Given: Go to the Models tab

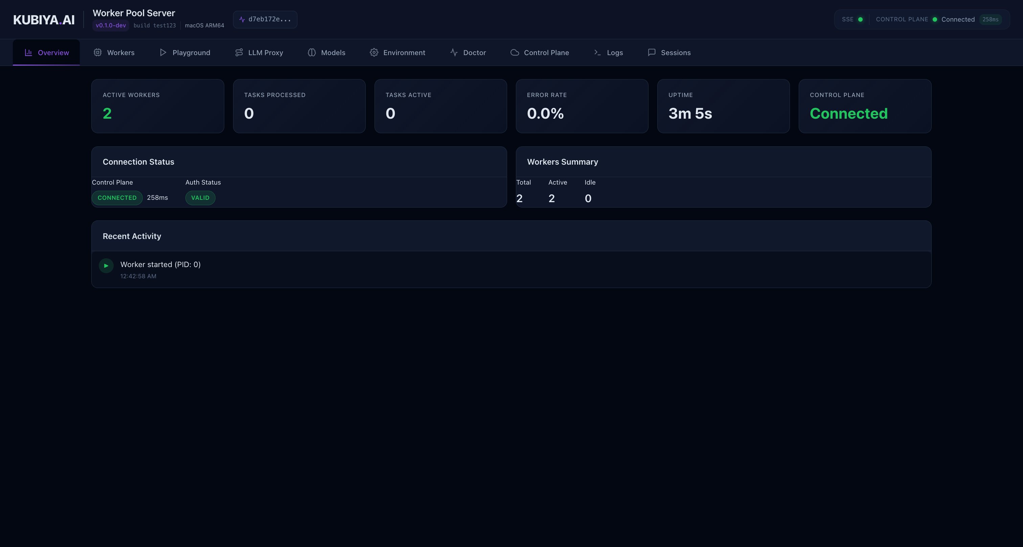Looking at the screenshot, I should point(326,52).
